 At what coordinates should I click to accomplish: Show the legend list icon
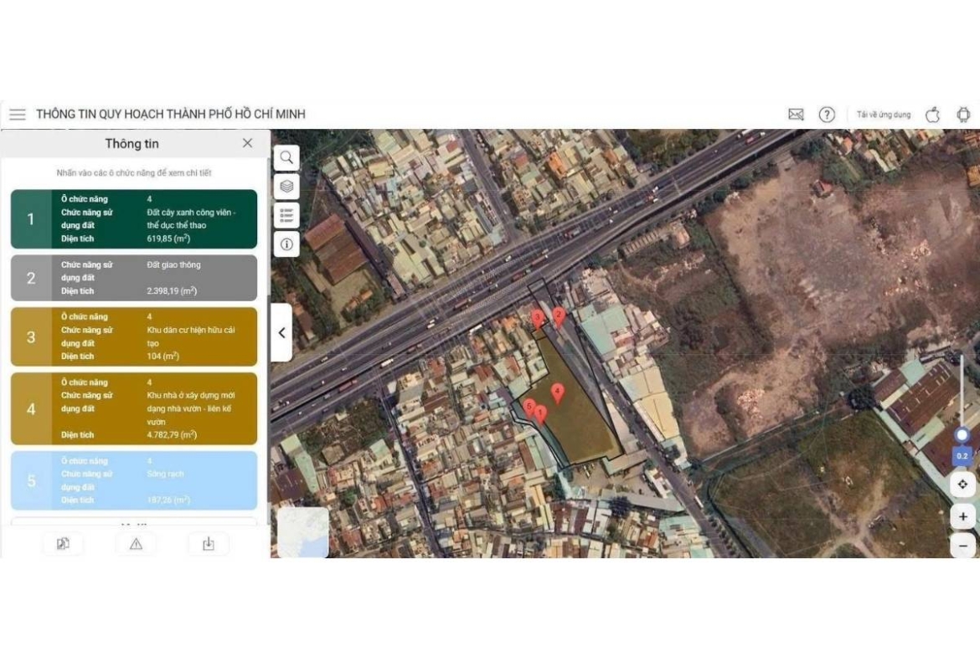pyautogui.click(x=286, y=215)
